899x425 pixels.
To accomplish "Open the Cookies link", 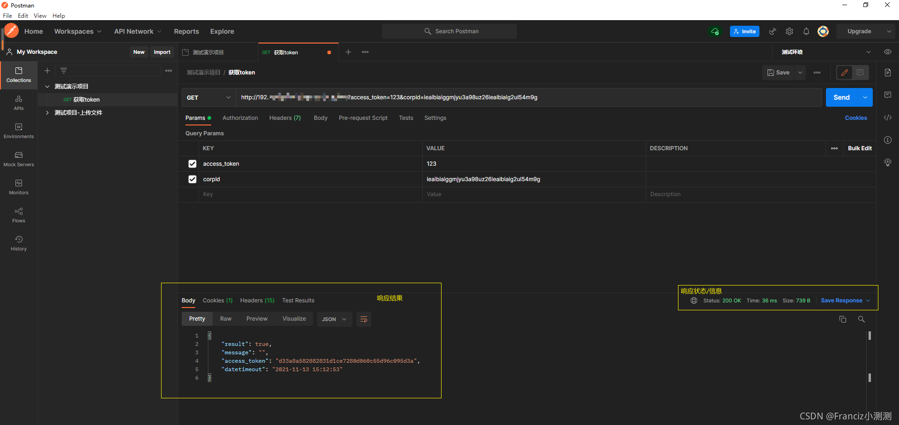I will click(x=856, y=118).
